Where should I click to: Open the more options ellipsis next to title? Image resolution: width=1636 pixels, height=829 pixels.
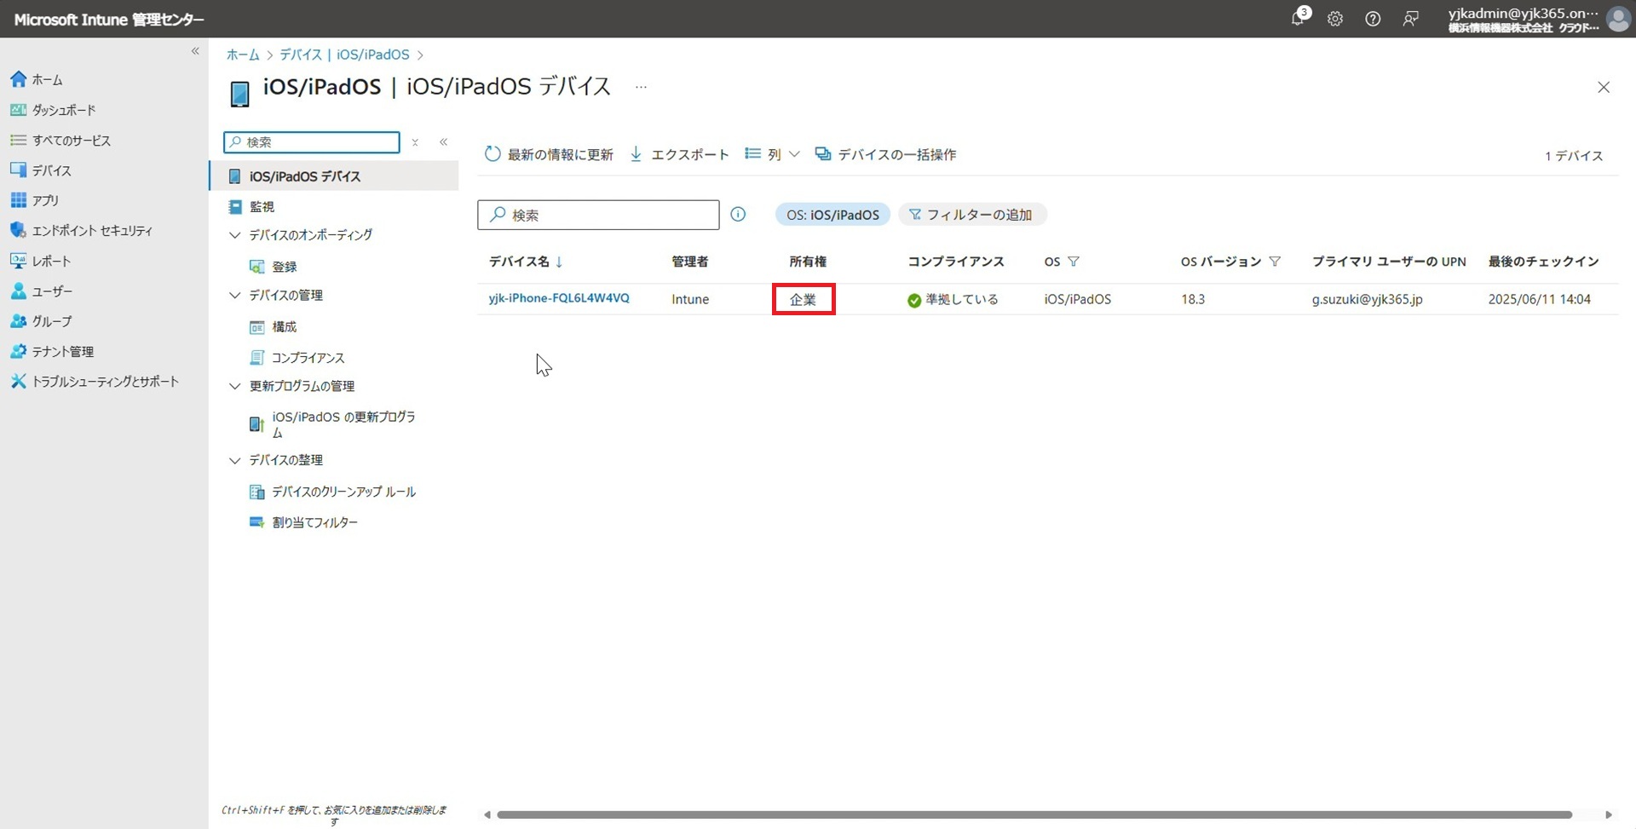pyautogui.click(x=641, y=87)
